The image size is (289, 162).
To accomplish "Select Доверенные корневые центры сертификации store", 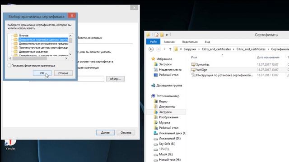I will (43, 40).
